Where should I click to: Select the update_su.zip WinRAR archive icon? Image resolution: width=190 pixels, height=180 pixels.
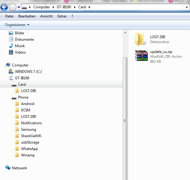coord(141,56)
